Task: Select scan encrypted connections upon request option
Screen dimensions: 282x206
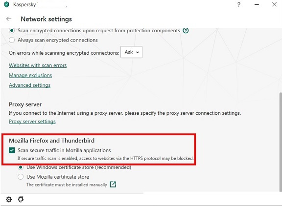Action: (x=12, y=31)
